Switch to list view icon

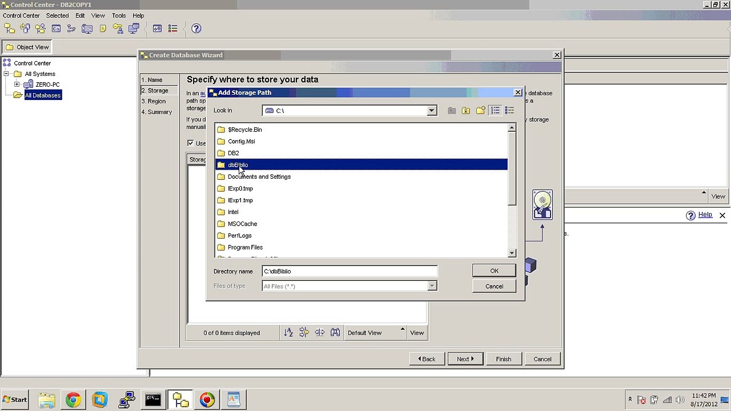[495, 111]
